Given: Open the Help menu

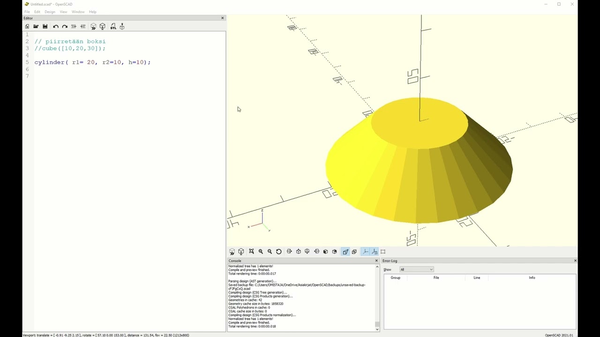Looking at the screenshot, I should [93, 12].
